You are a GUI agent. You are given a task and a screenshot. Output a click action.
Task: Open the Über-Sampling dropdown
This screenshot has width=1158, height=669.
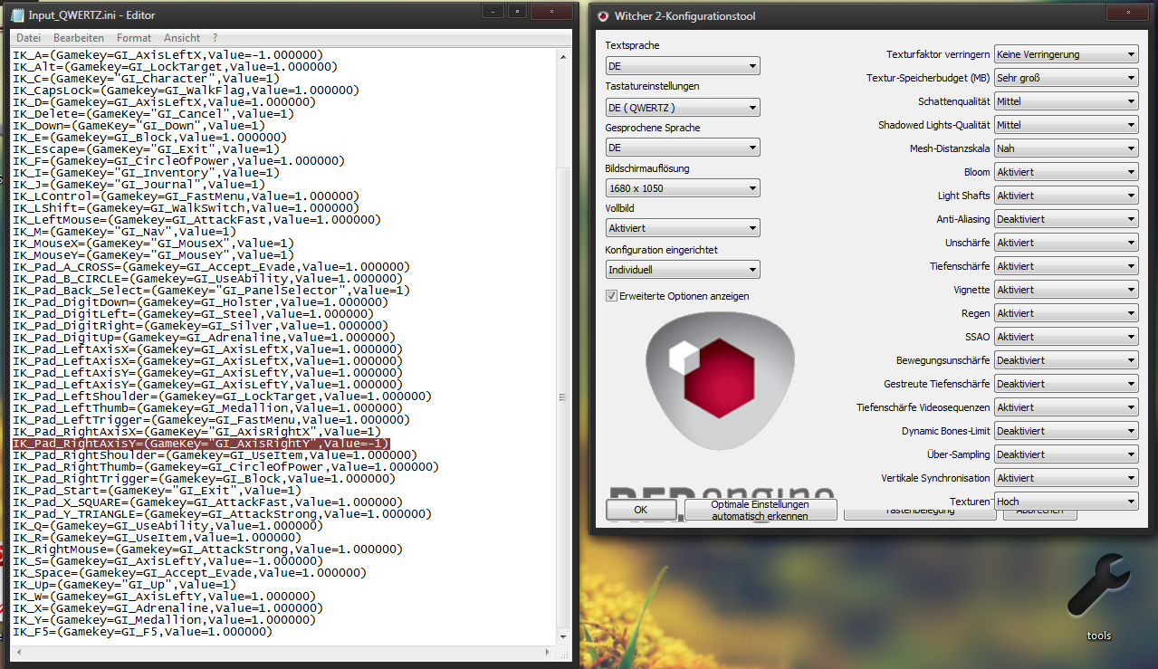[1066, 454]
